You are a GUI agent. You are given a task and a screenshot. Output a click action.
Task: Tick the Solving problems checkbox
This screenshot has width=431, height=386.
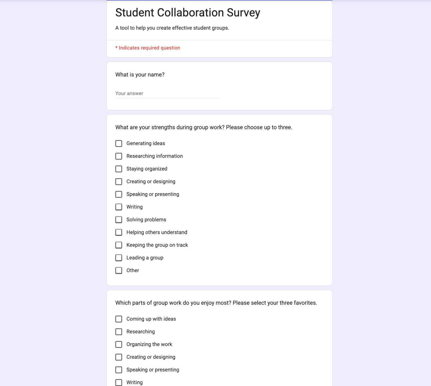pyautogui.click(x=119, y=220)
